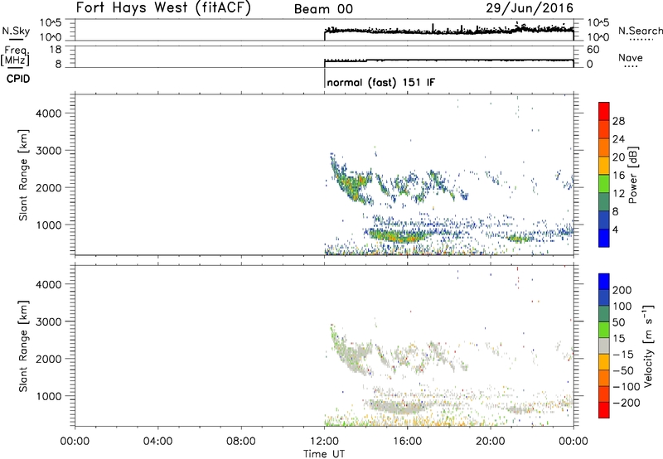
Task: Click the noise trace in the N.Sky panel
Action: (x=448, y=31)
